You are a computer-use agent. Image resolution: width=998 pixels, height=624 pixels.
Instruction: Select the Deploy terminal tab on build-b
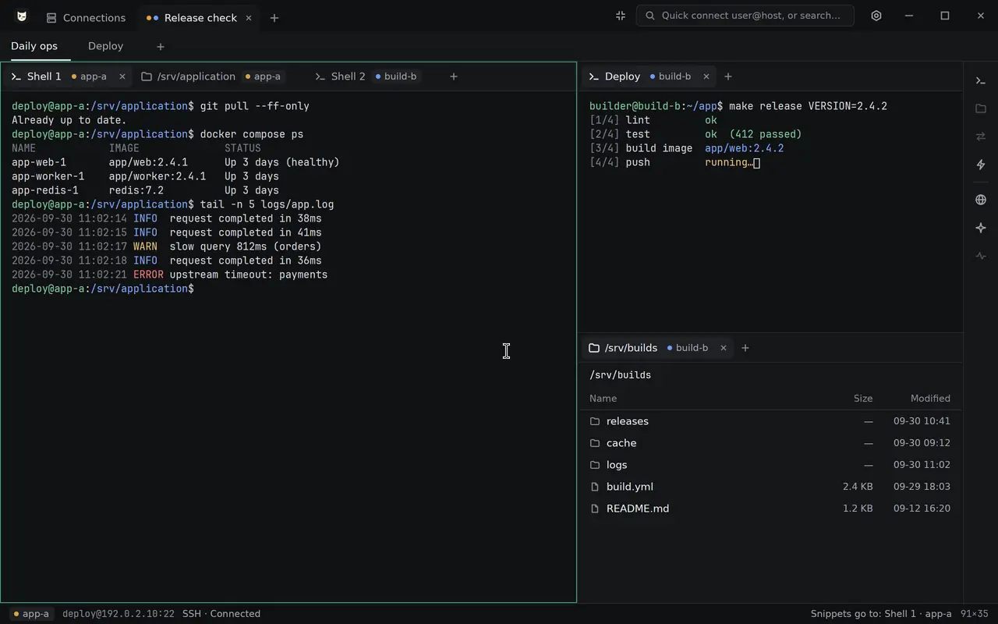pyautogui.click(x=649, y=76)
